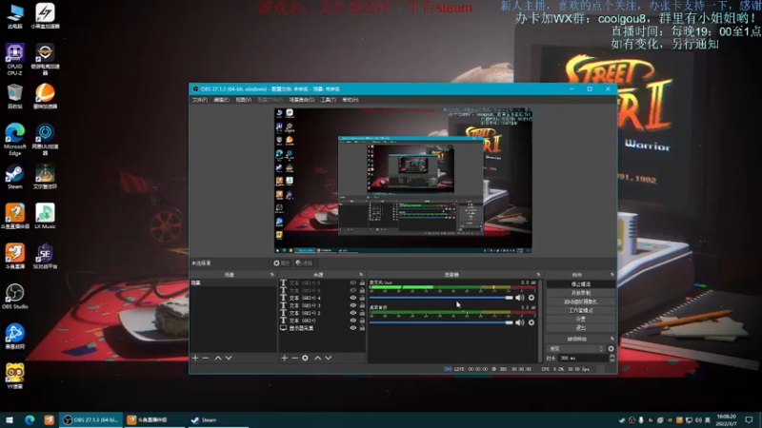Click the OBS preview canvas
762x428 pixels.
pyautogui.click(x=403, y=181)
